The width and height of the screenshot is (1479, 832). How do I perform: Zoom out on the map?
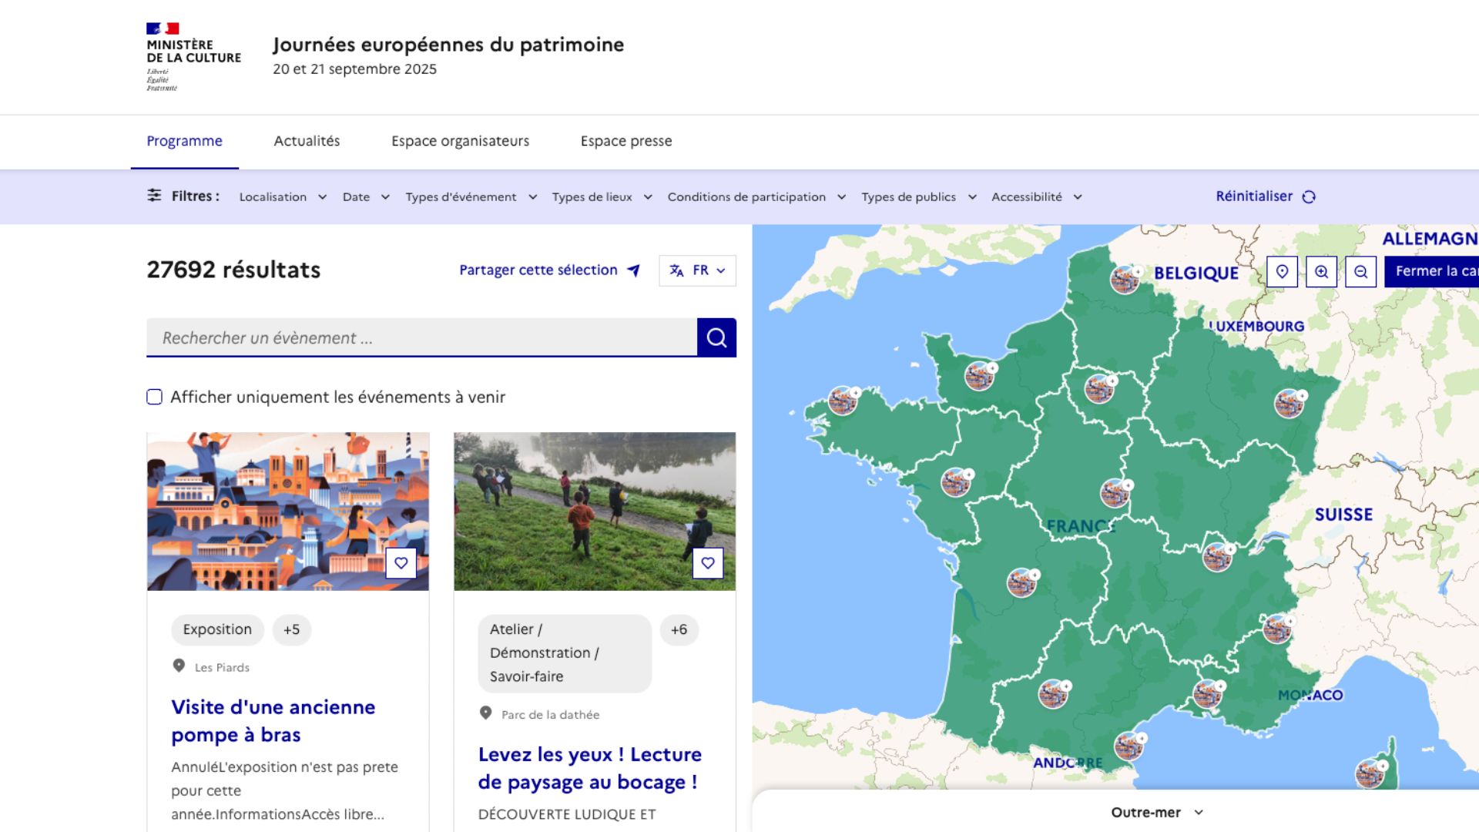[1360, 271]
